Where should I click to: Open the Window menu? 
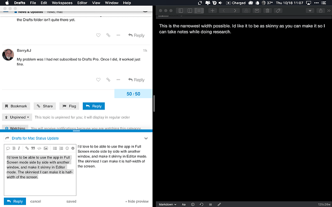(x=112, y=3)
